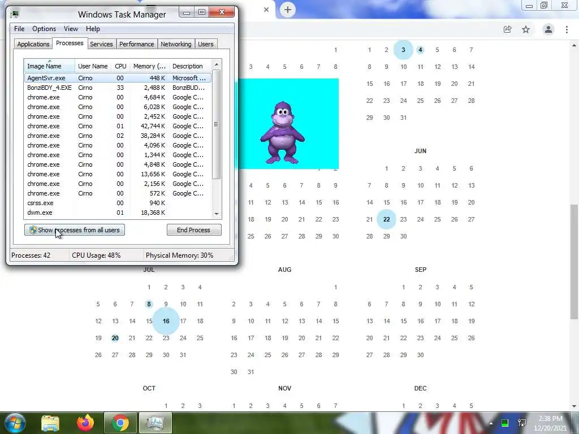Open the Task Manager Help menu
The height and width of the screenshot is (434, 579).
click(x=93, y=29)
